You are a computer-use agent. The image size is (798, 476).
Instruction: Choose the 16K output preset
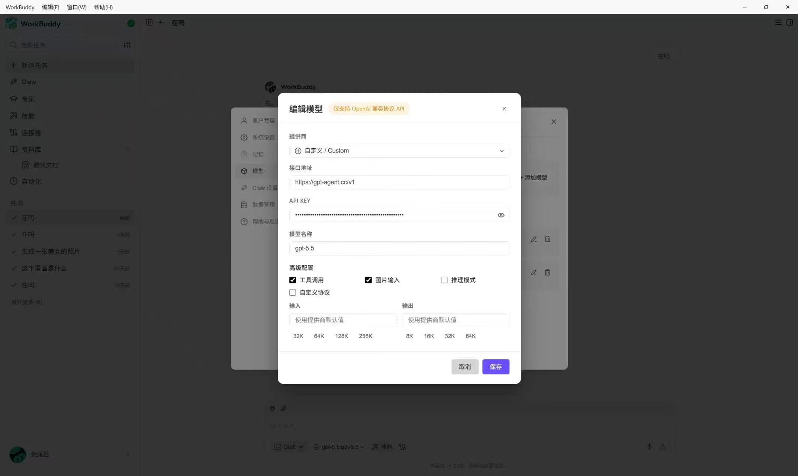(429, 336)
